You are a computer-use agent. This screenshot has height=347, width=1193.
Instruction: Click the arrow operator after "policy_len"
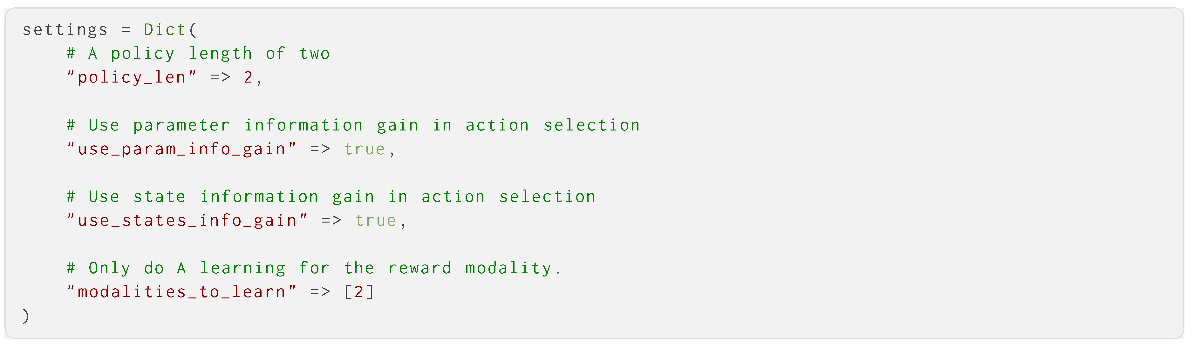pos(221,77)
